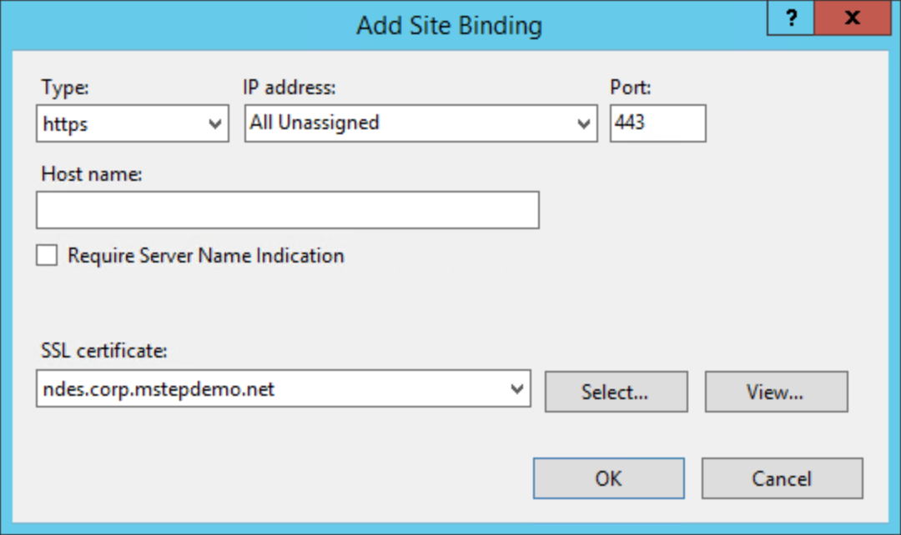901x535 pixels.
Task: Open the Type dropdown showing https
Action: tap(133, 123)
